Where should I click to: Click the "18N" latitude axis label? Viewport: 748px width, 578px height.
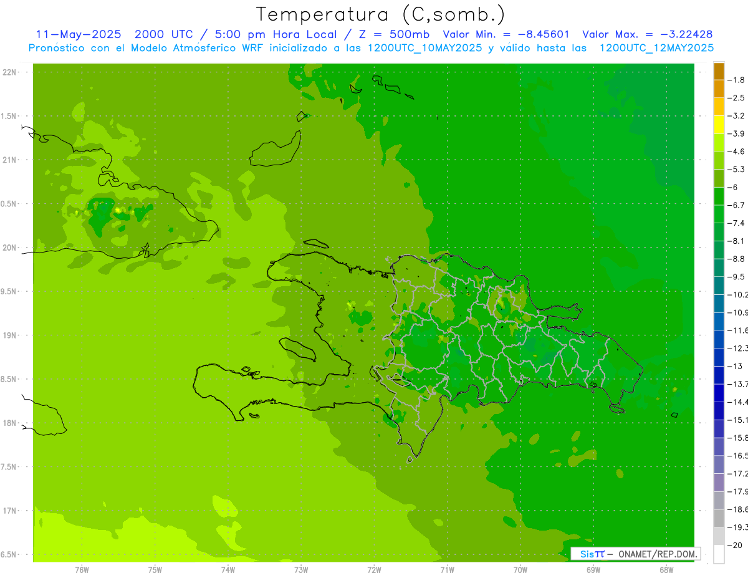click(x=10, y=423)
